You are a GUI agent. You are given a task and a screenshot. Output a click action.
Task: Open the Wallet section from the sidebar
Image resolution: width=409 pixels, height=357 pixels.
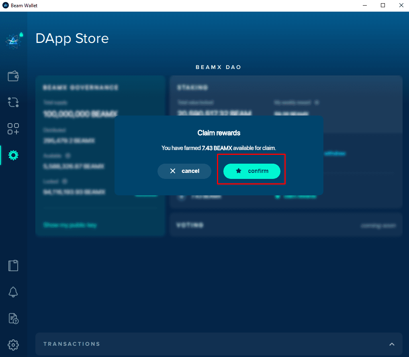click(13, 76)
